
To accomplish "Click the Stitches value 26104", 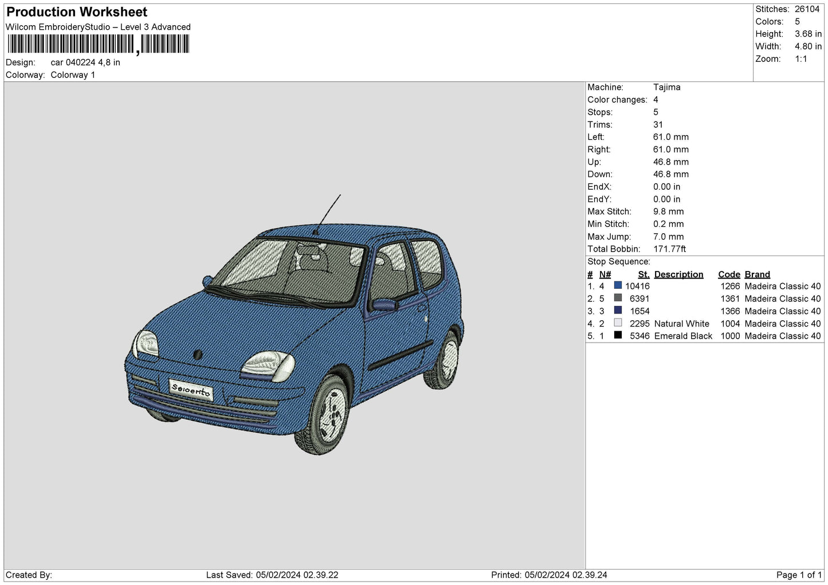I will click(807, 9).
